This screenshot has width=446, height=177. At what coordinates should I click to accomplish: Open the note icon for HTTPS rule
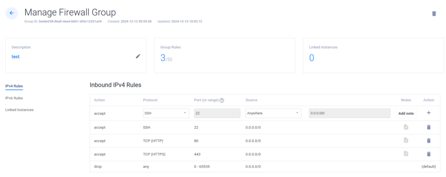tap(406, 154)
